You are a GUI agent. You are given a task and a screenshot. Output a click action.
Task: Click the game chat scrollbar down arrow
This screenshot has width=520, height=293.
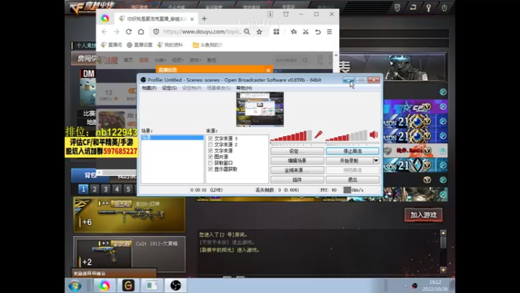click(x=443, y=270)
